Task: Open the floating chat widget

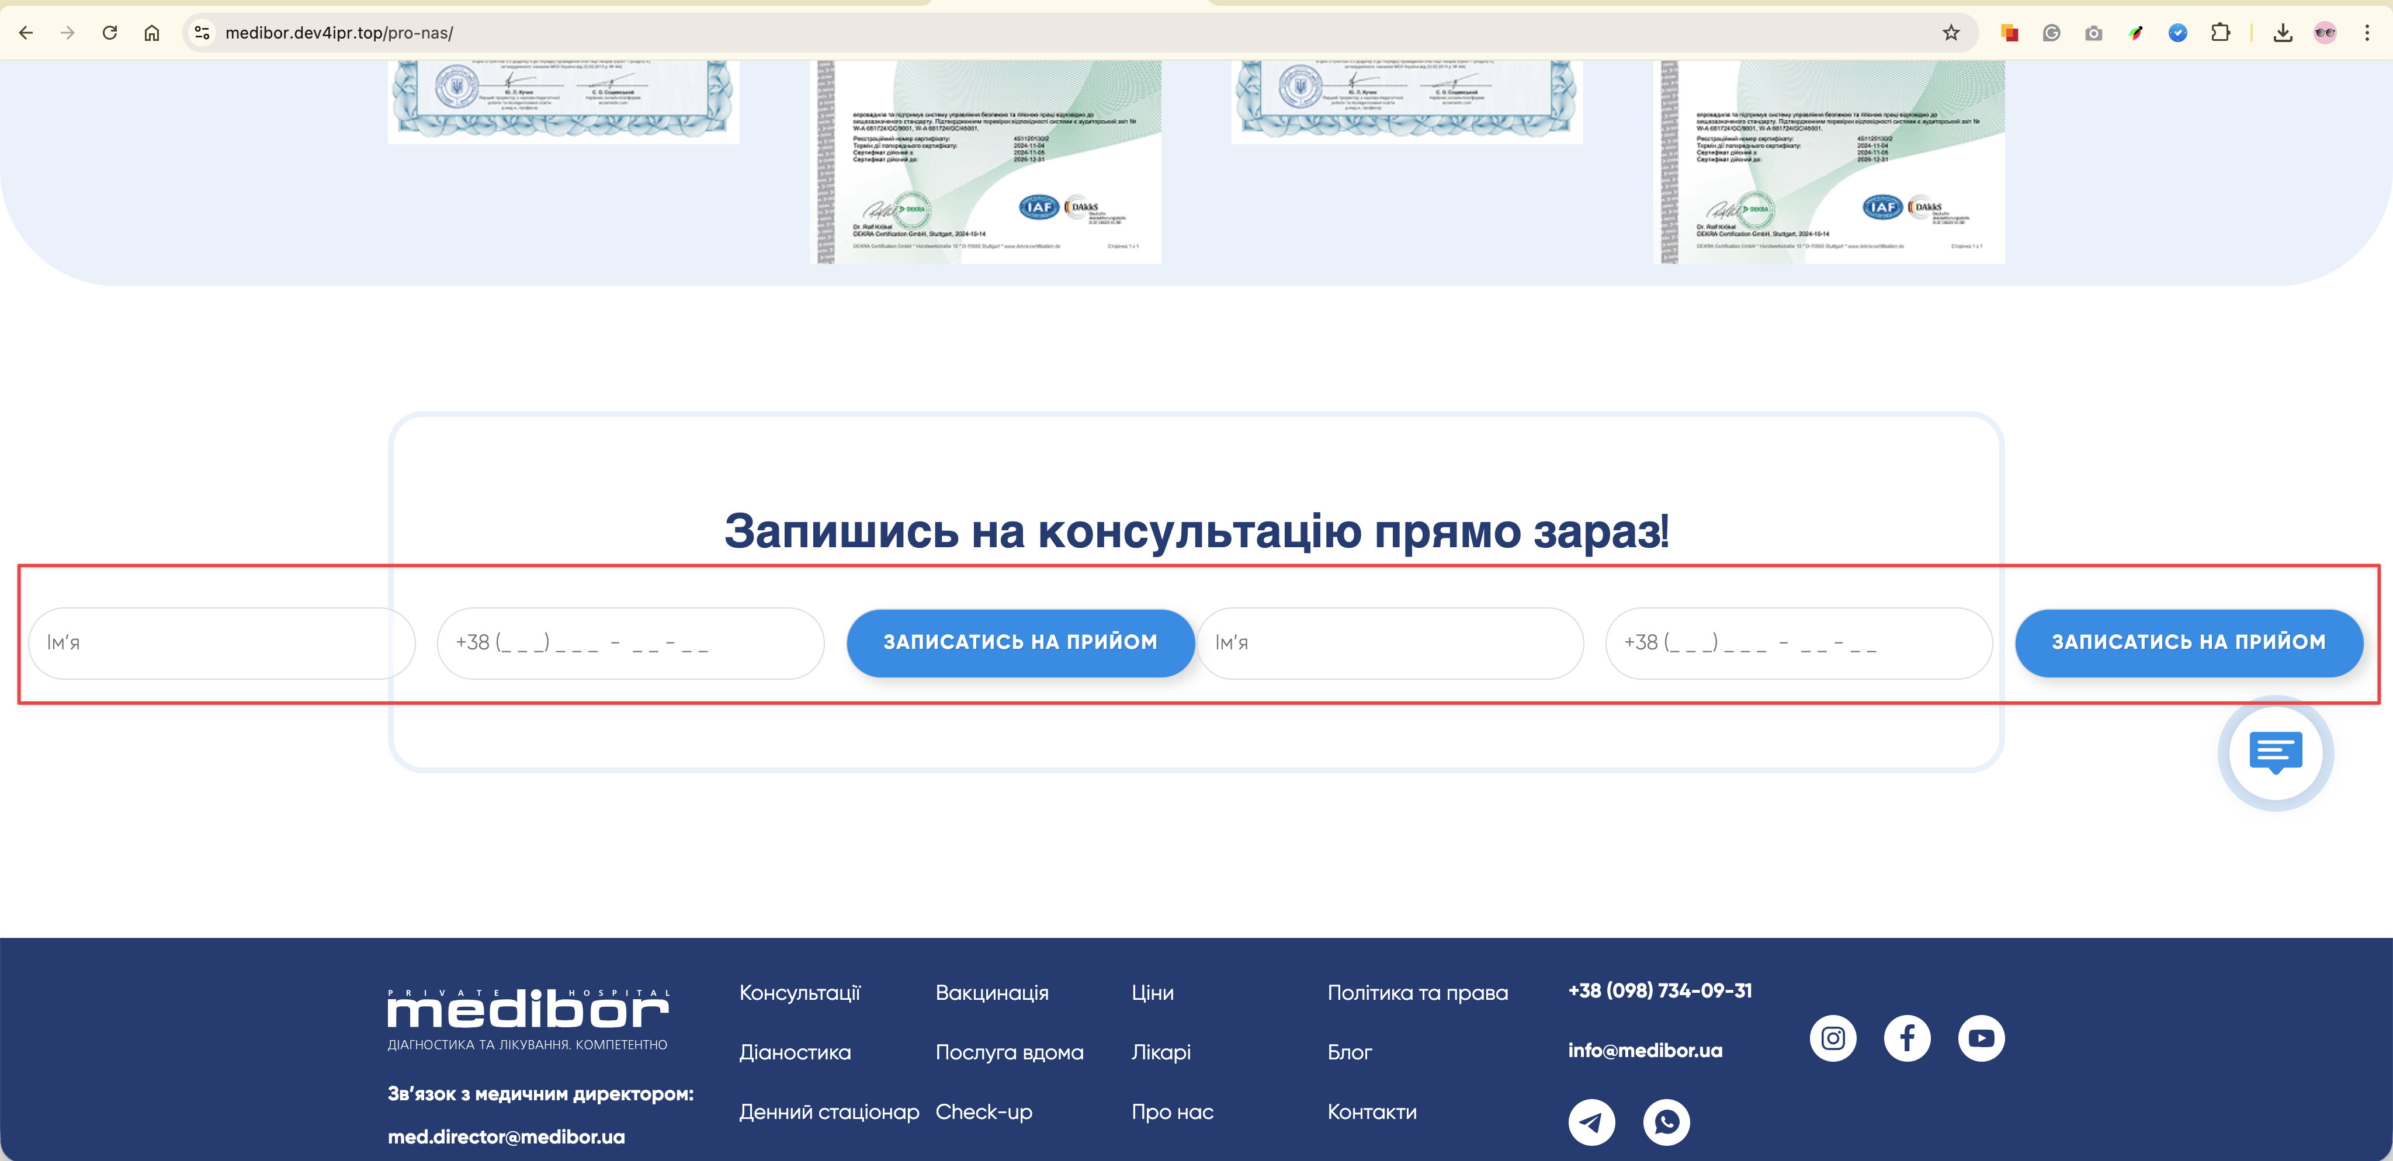Action: coord(2275,752)
